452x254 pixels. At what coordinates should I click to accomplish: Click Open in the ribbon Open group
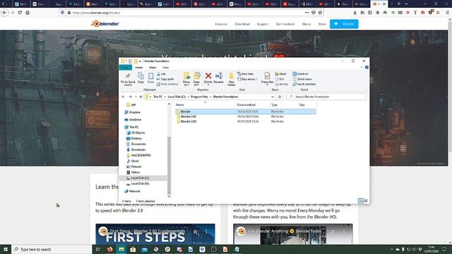[x=280, y=74]
